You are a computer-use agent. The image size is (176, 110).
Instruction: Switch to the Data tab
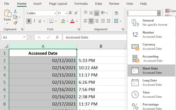(x=99, y=4)
